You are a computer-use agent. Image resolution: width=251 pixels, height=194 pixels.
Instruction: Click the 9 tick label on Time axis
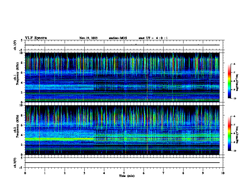coord(203,173)
